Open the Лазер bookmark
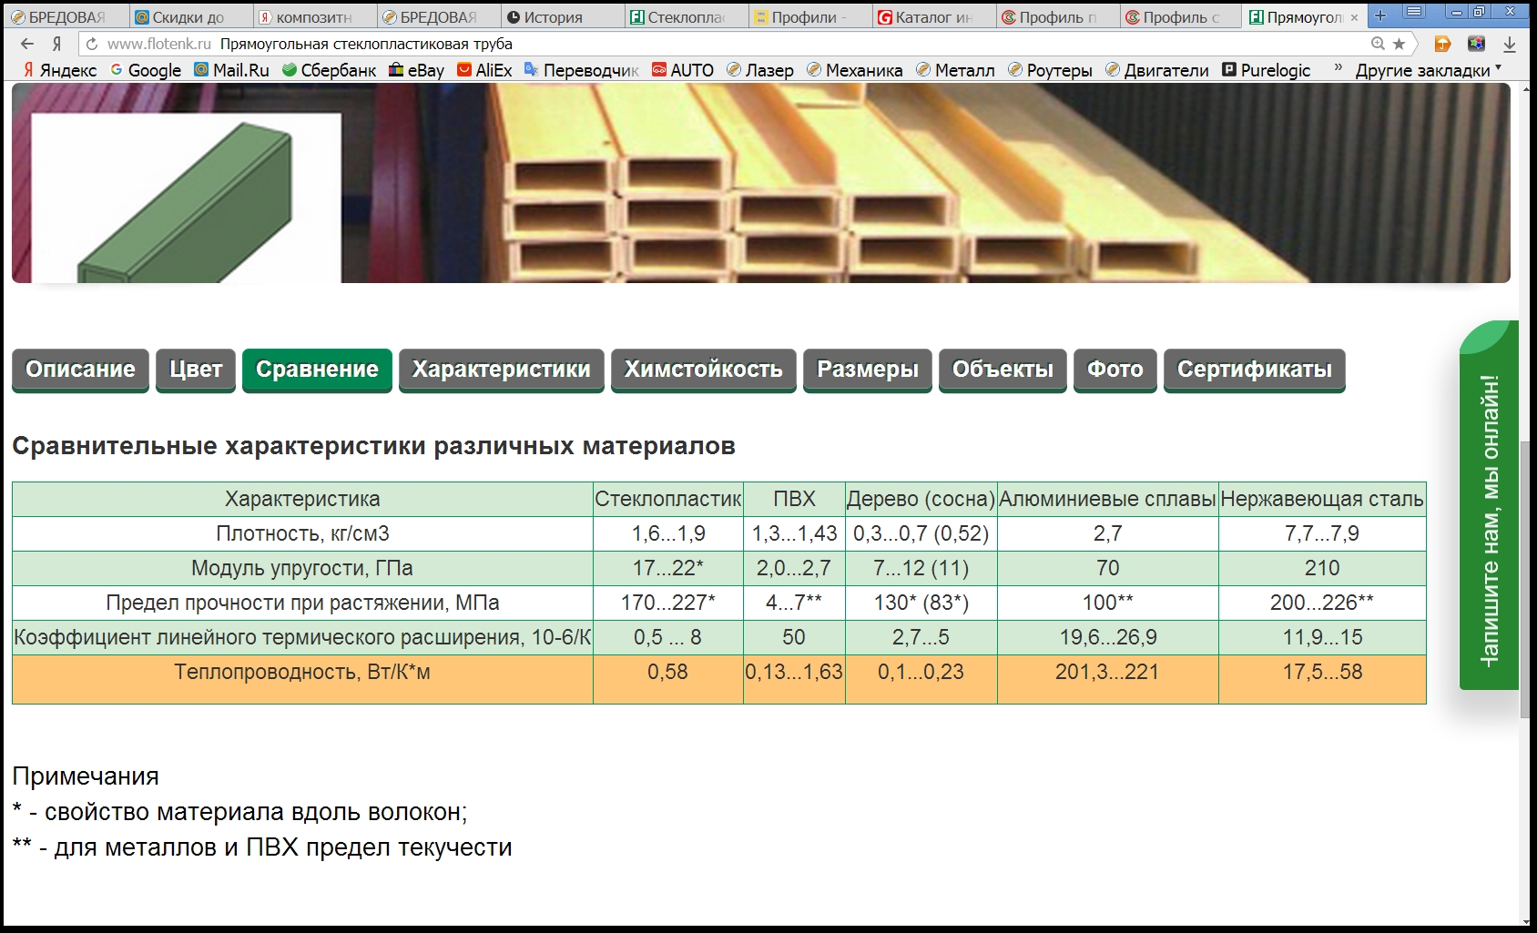The width and height of the screenshot is (1537, 933). [760, 70]
